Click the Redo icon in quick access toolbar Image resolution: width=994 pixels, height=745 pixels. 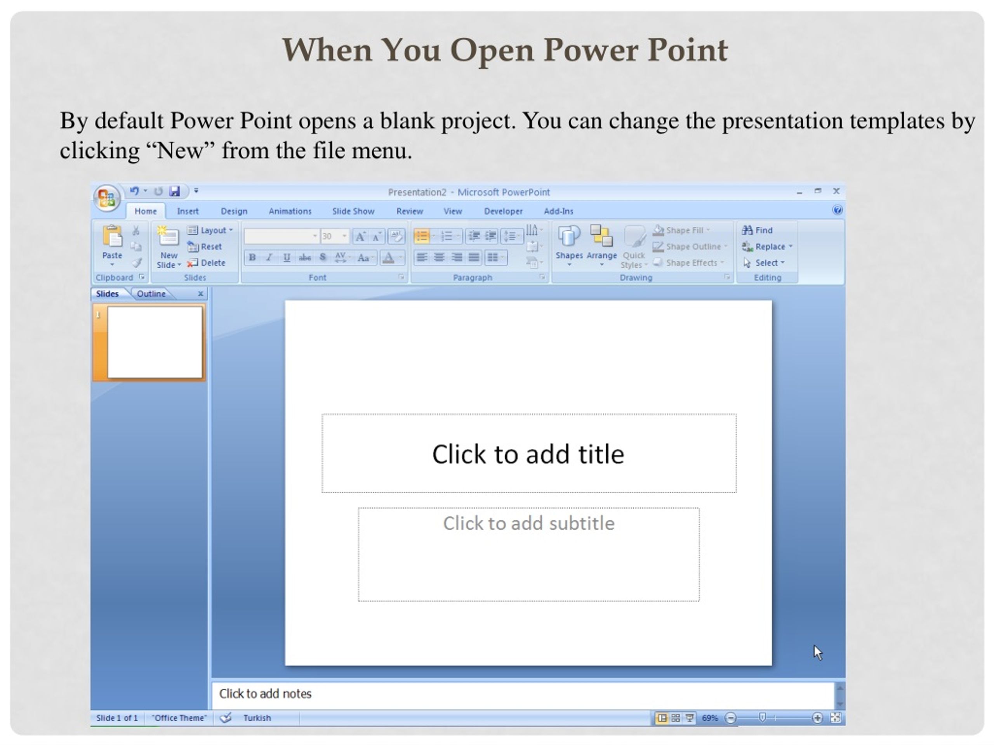[x=158, y=191]
